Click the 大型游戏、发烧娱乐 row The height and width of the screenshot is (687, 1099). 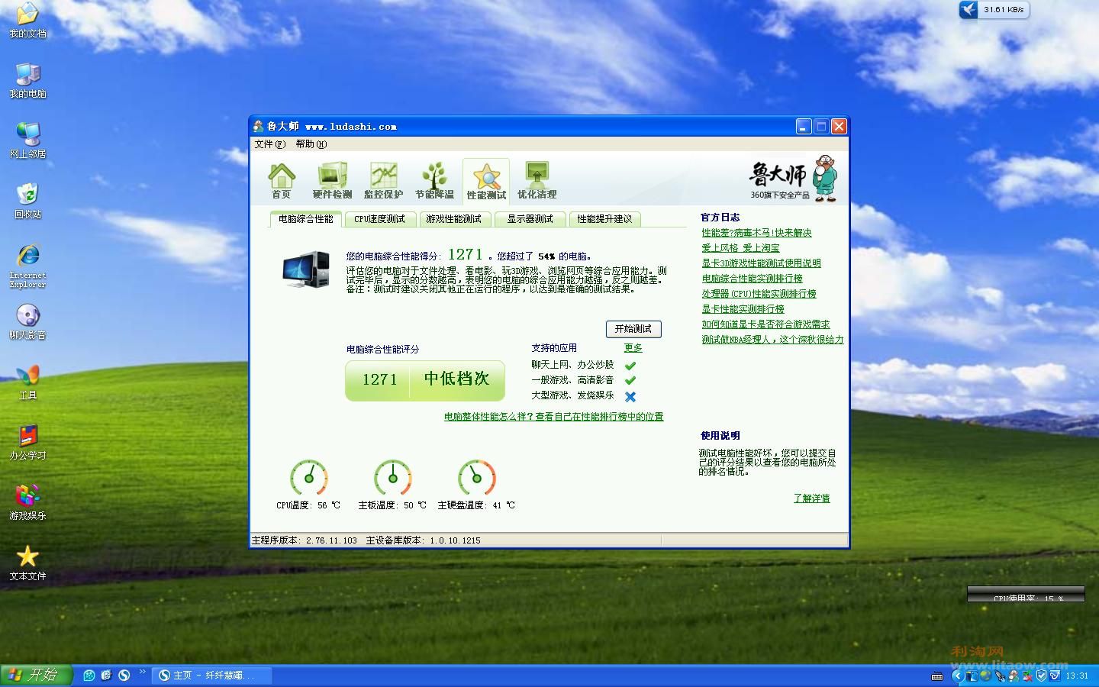(584, 396)
